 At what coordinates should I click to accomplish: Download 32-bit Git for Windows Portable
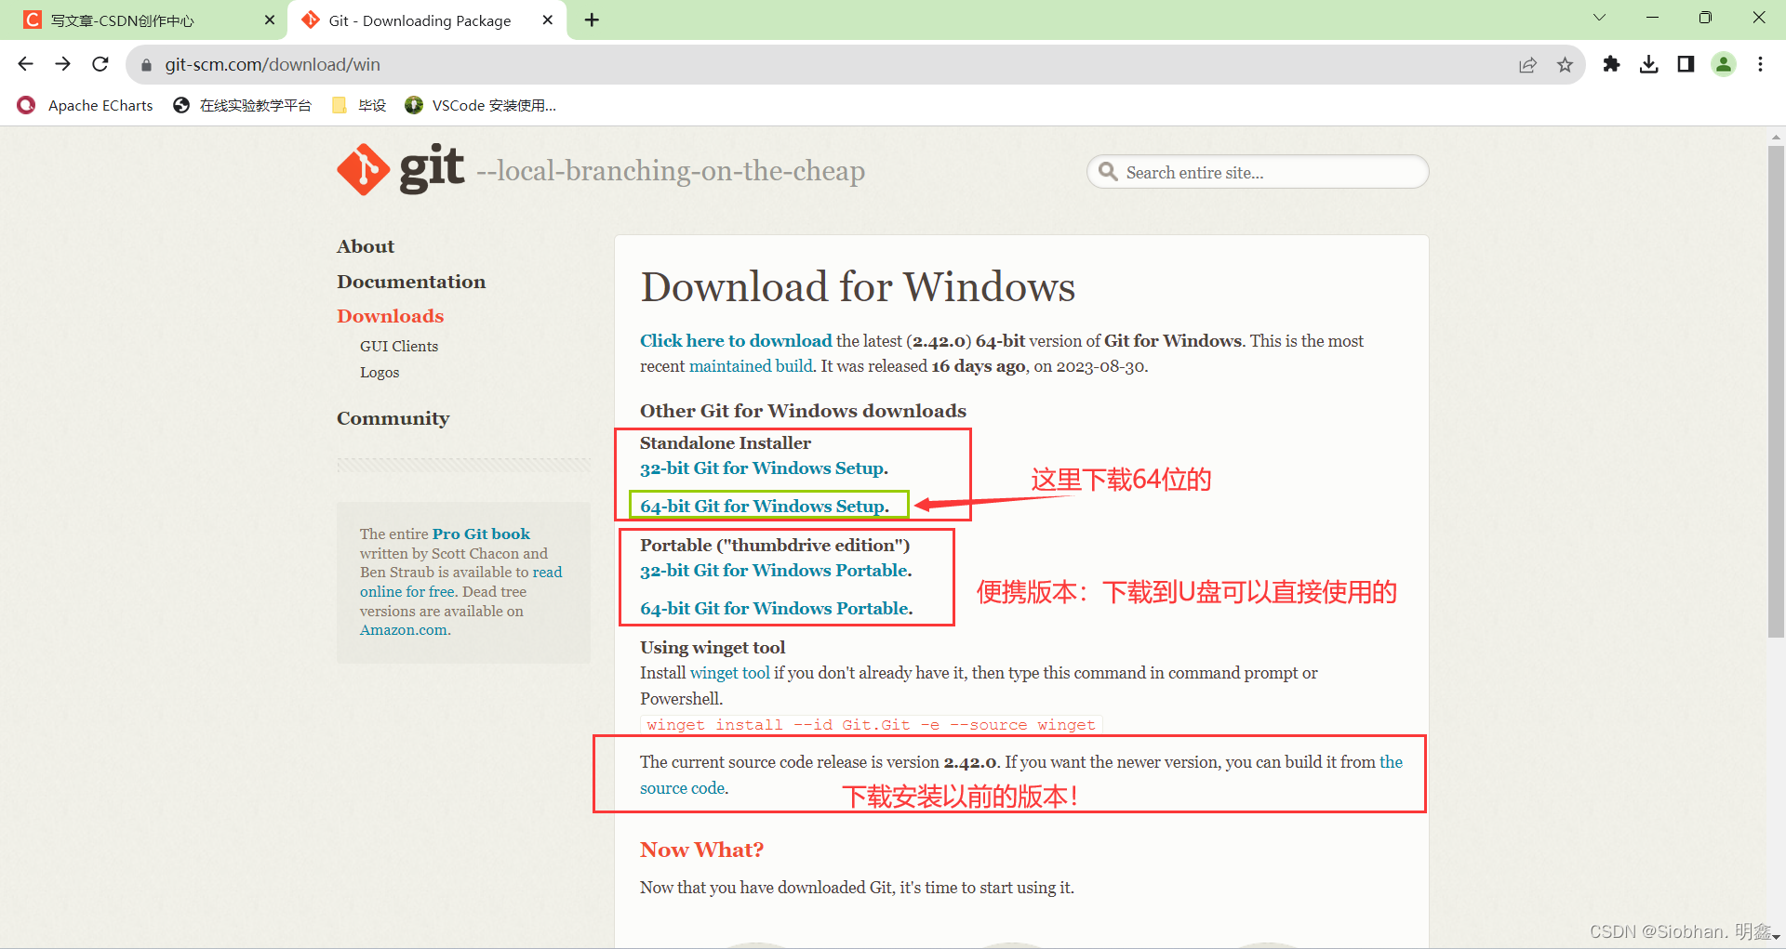(x=776, y=571)
